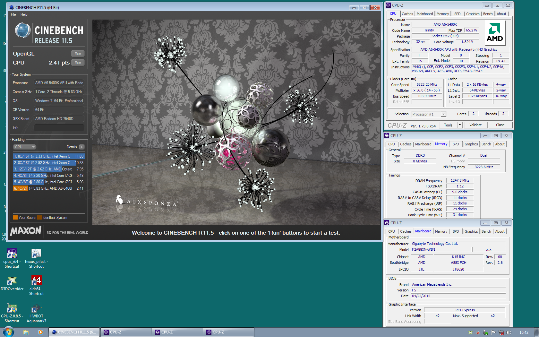
Task: Click the volume speaker tray icon
Action: (x=509, y=333)
